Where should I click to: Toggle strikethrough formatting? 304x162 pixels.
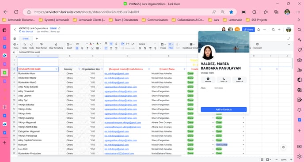[82, 48]
